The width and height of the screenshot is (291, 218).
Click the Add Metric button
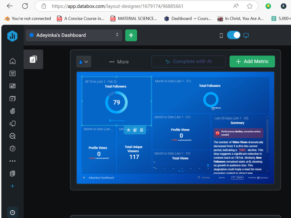[x=252, y=61]
